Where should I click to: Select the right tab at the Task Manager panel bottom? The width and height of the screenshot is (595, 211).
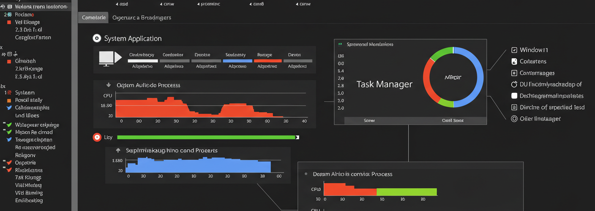click(x=452, y=121)
